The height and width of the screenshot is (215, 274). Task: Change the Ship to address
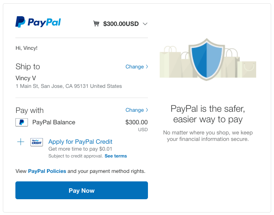coord(135,67)
